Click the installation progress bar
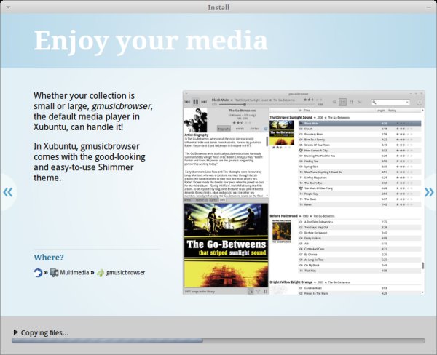The image size is (437, 355). pos(219,340)
